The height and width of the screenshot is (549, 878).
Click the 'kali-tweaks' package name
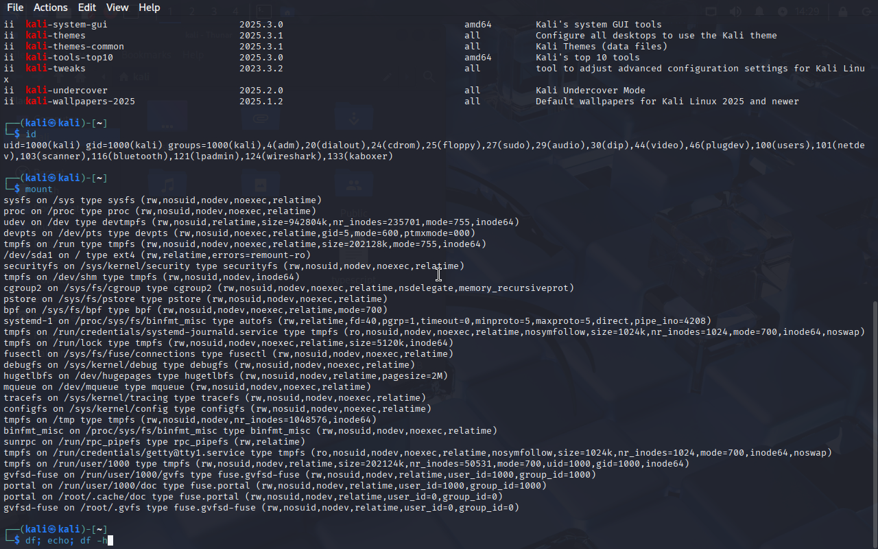(56, 69)
